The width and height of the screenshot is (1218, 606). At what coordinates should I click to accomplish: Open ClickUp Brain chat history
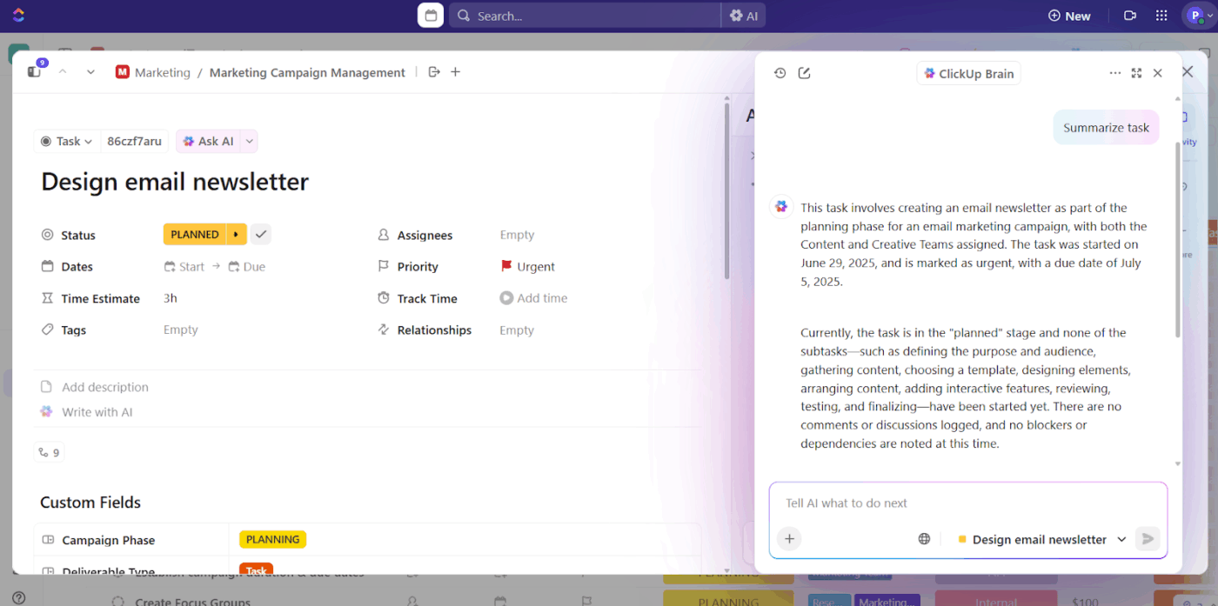click(x=780, y=73)
